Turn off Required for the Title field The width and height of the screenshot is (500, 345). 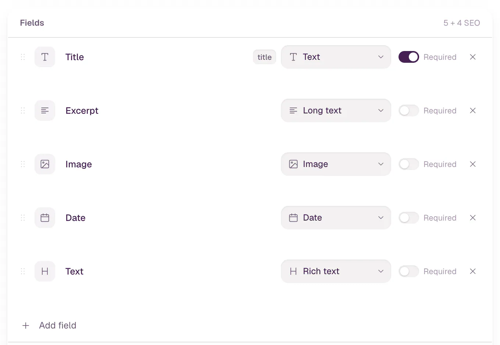(x=409, y=57)
